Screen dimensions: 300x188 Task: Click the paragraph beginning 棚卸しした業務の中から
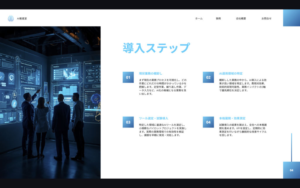[243, 85]
